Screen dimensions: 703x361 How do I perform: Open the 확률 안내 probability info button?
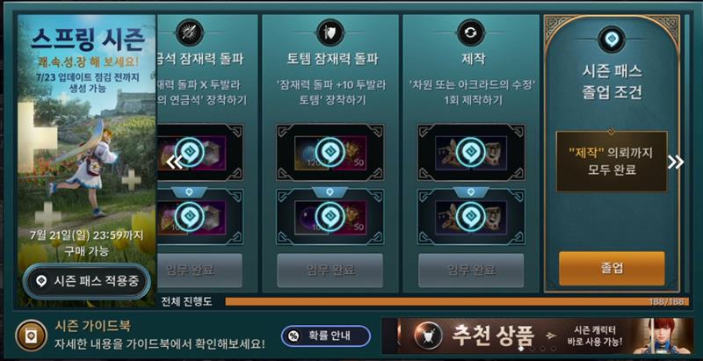326,336
